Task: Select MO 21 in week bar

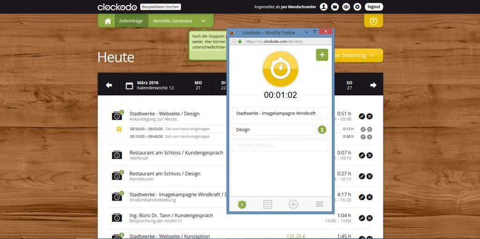Action: point(198,85)
